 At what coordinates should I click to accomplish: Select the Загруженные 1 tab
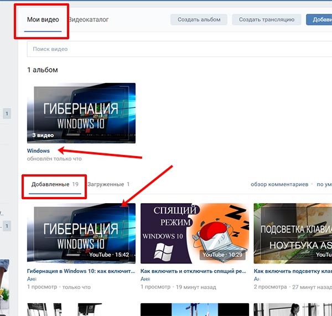pyautogui.click(x=108, y=184)
